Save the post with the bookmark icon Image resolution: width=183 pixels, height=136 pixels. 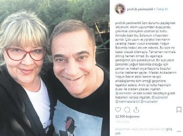[x=179, y=110]
